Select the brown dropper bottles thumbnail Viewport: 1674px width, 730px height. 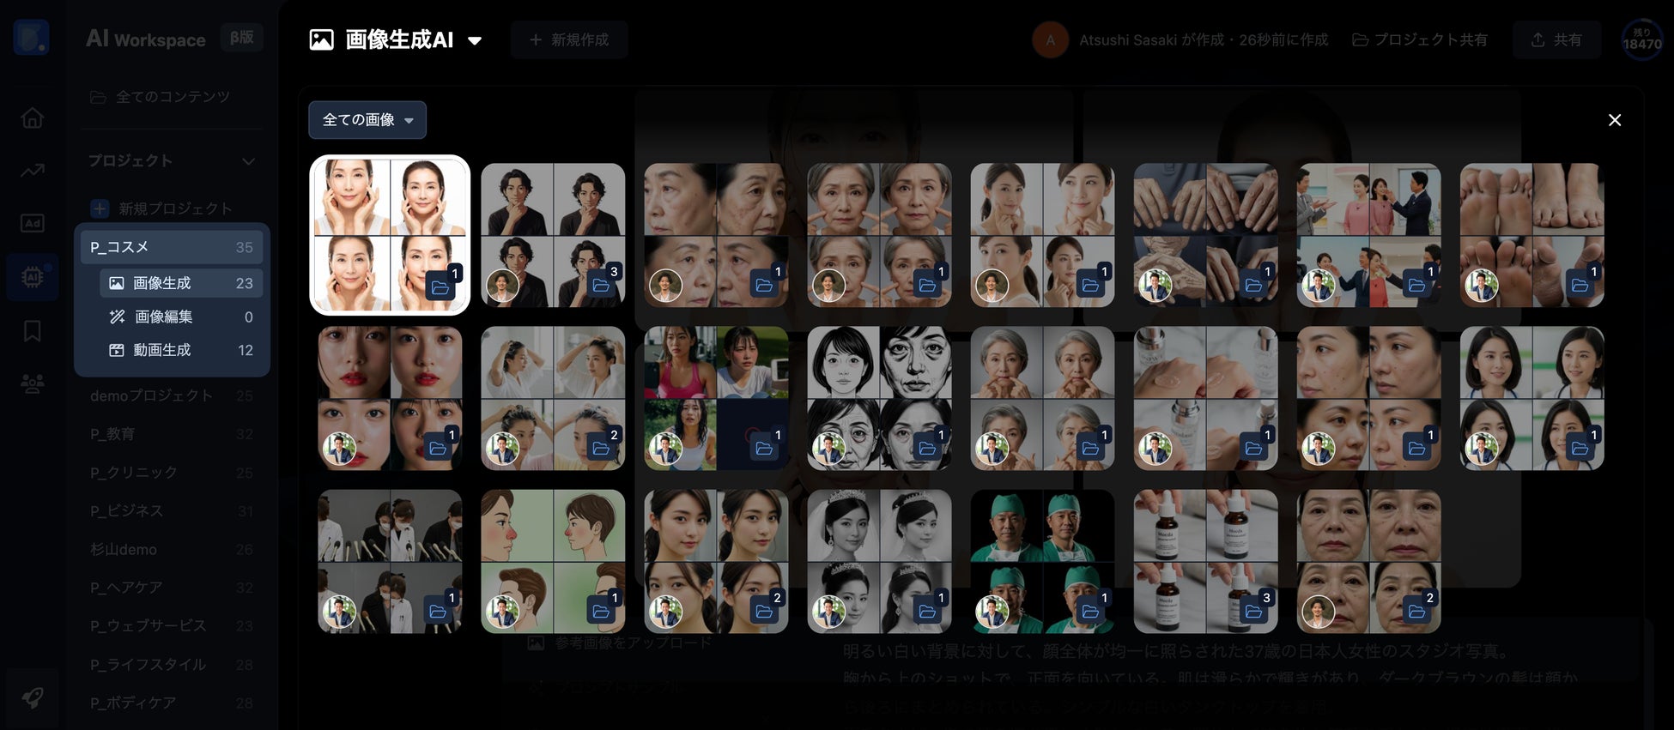(x=1205, y=561)
